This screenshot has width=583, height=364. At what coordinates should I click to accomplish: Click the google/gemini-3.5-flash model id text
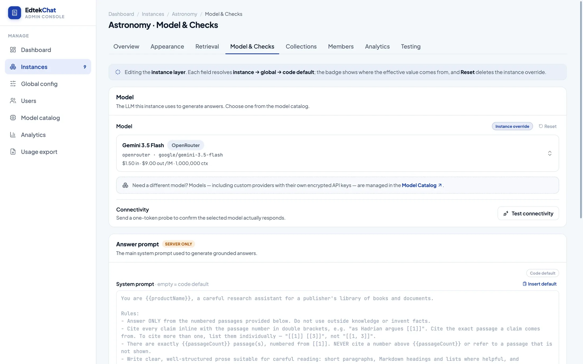pyautogui.click(x=191, y=155)
